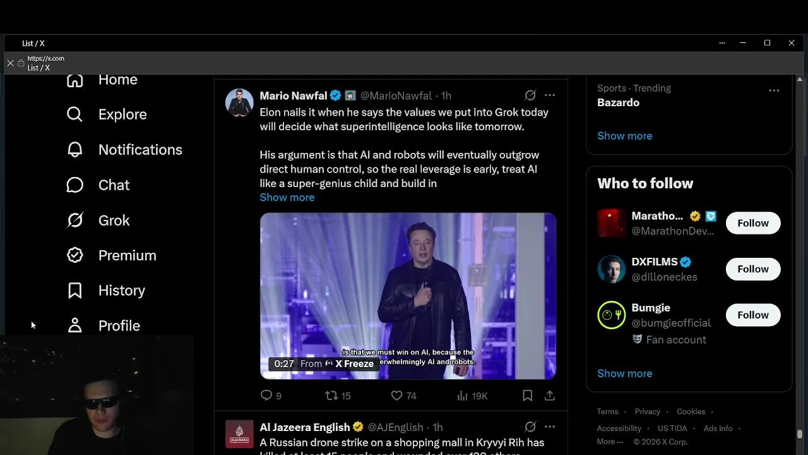Open the US TIDA footer link
Viewport: 808px width, 455px height.
672,428
